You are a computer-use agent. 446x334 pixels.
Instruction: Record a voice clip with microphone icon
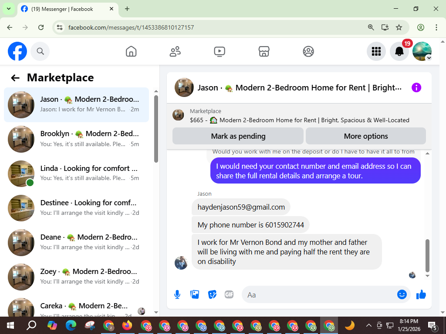[x=177, y=294]
